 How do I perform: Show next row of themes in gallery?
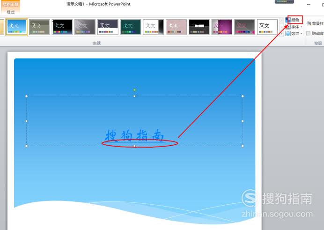point(281,27)
